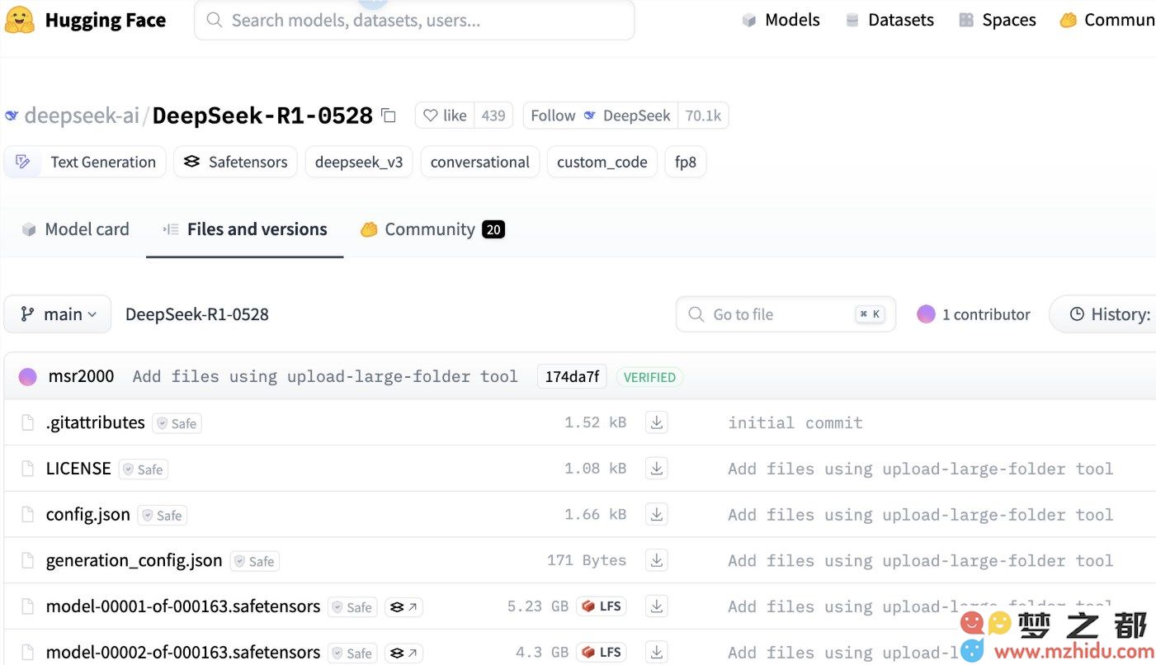
Task: Like the DeepSeek-R1-0528 model
Action: click(x=445, y=116)
